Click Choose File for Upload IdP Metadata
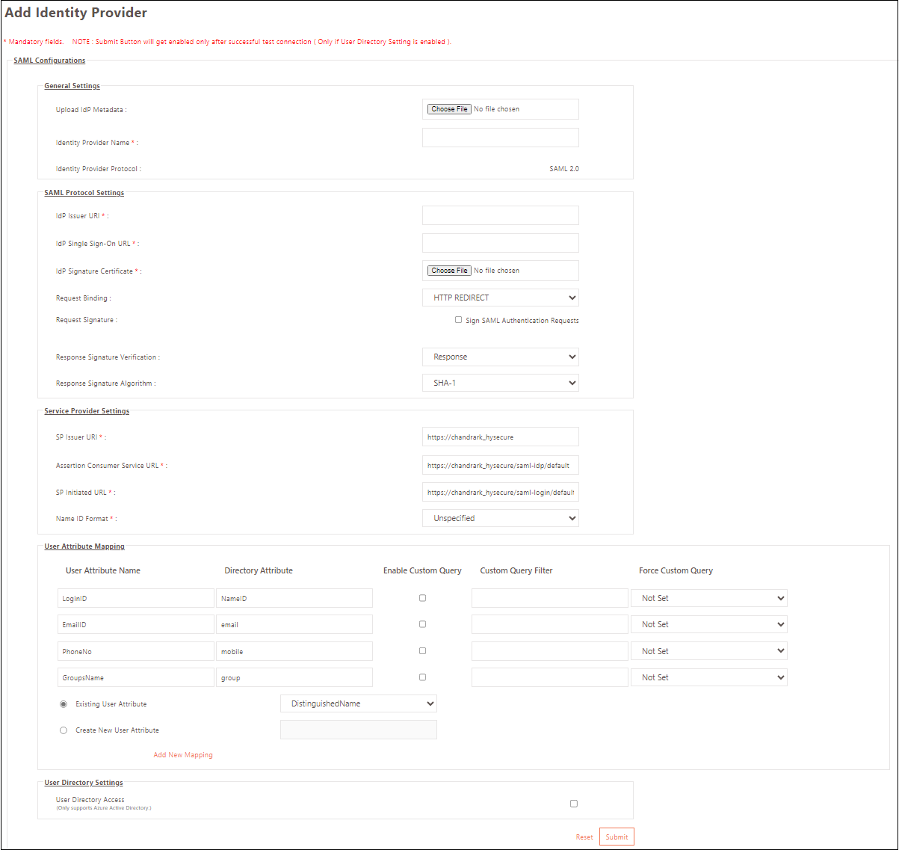Image resolution: width=899 pixels, height=850 pixels. tap(449, 109)
